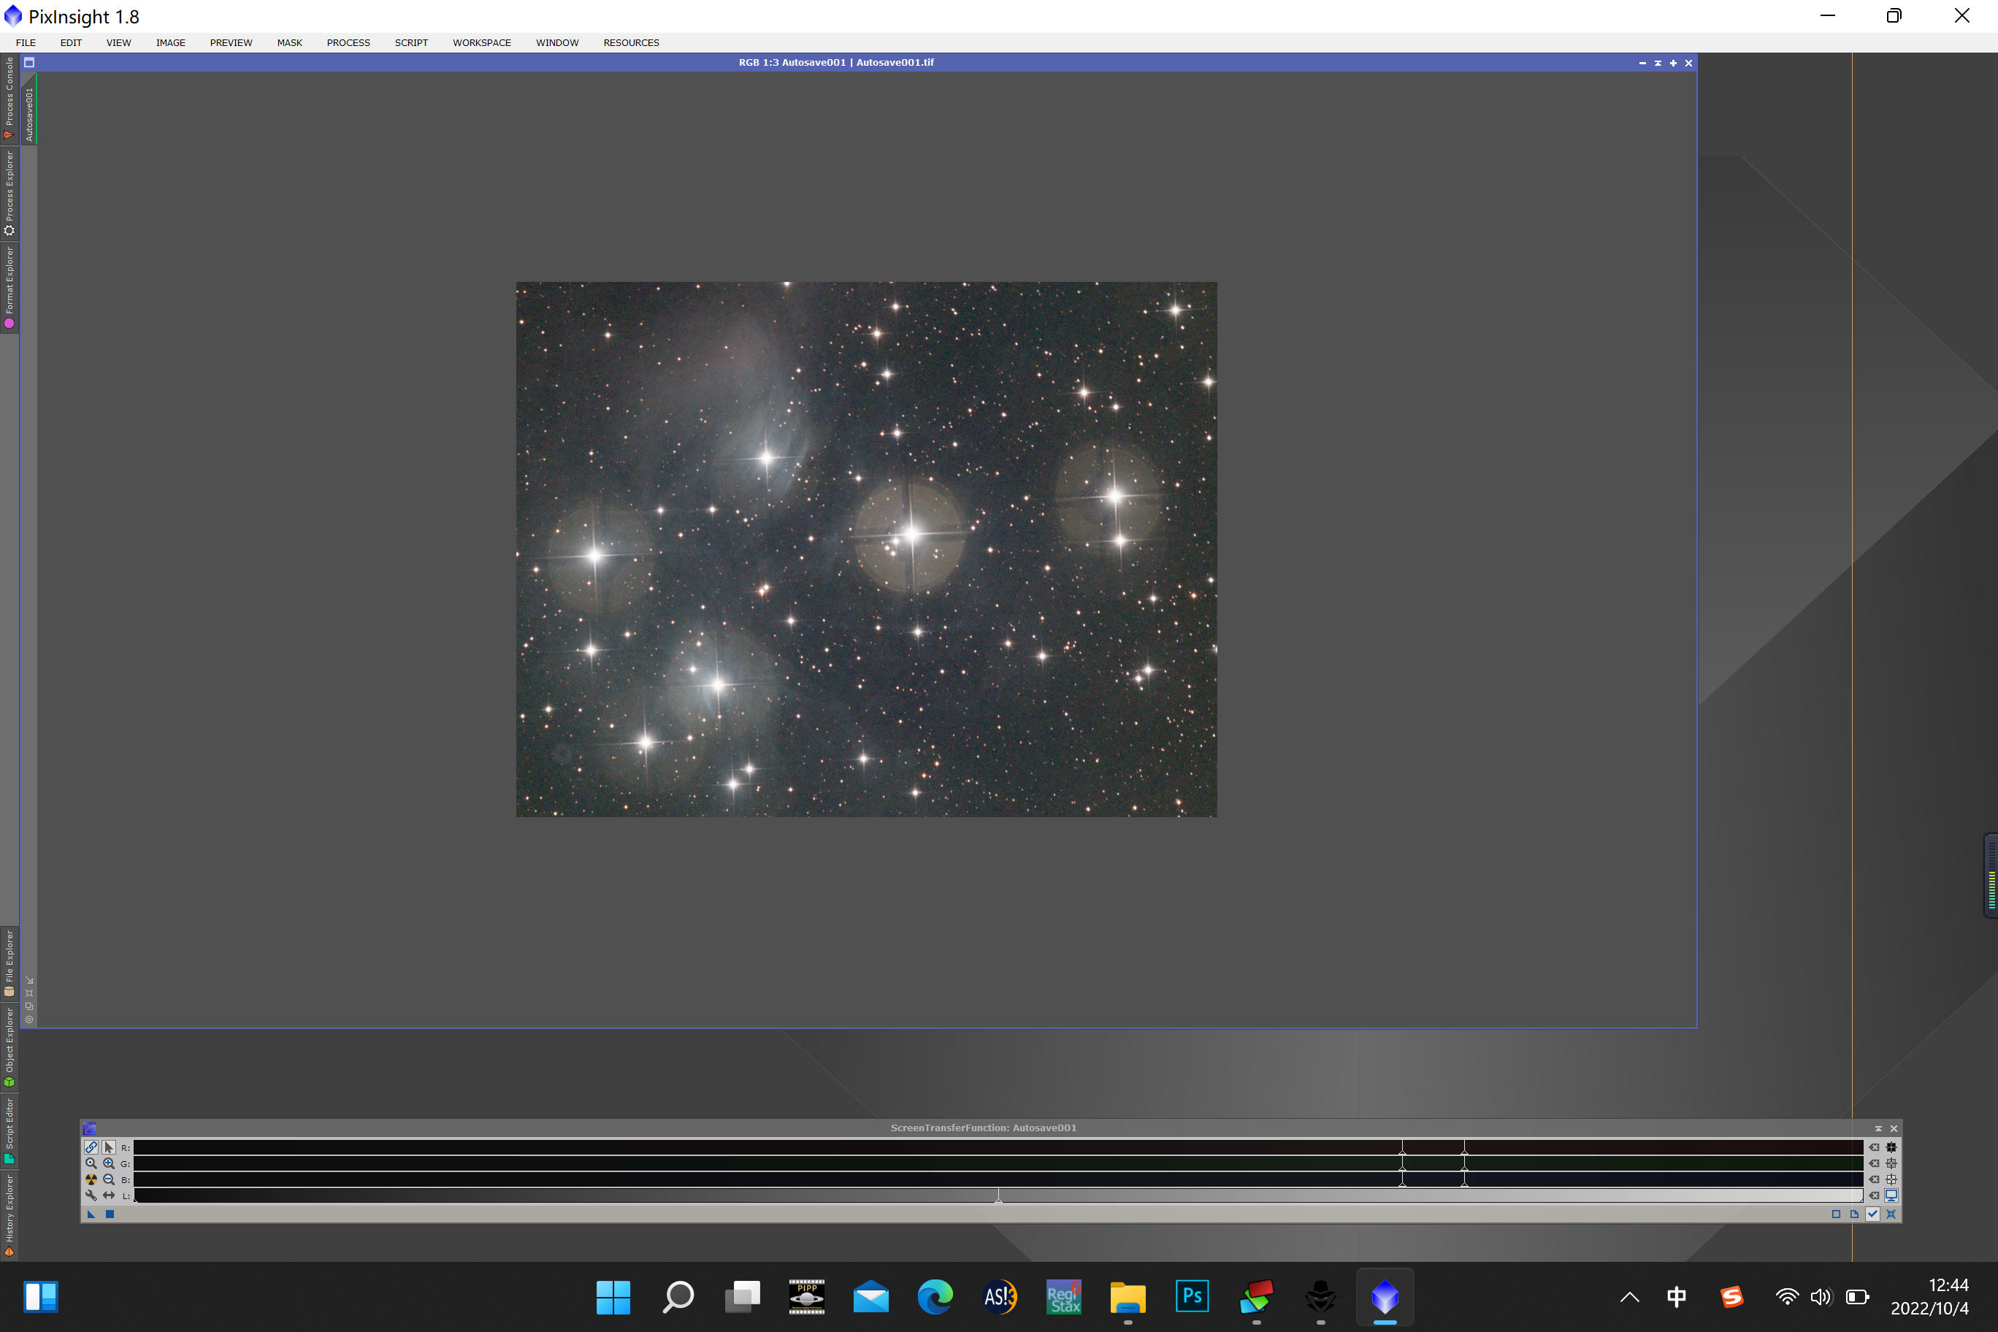The image size is (1998, 1332).
Task: Open the MASK menu
Action: (x=290, y=42)
